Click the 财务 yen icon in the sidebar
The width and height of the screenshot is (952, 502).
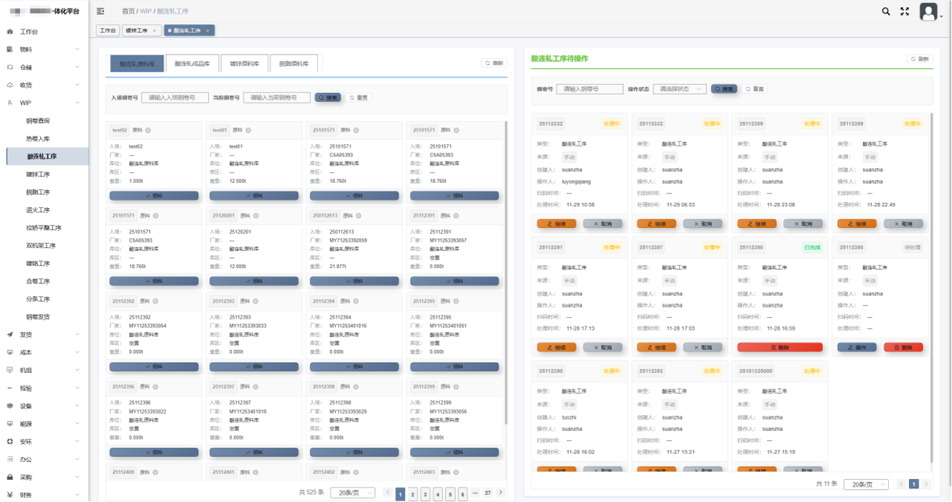pyautogui.click(x=10, y=495)
